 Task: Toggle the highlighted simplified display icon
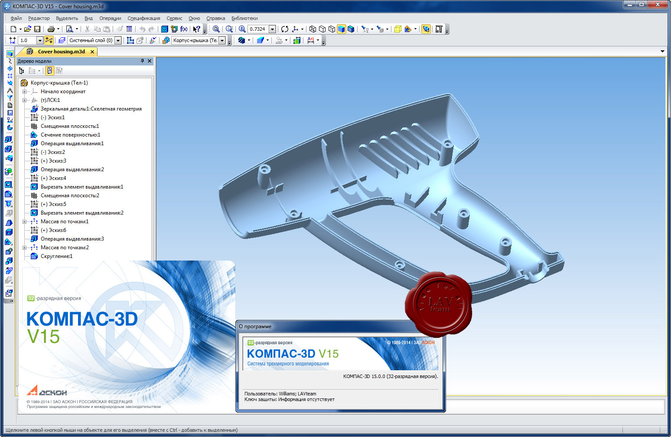[x=426, y=29]
